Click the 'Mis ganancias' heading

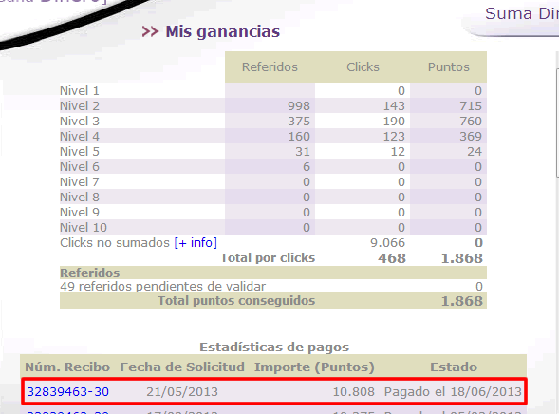coord(222,31)
